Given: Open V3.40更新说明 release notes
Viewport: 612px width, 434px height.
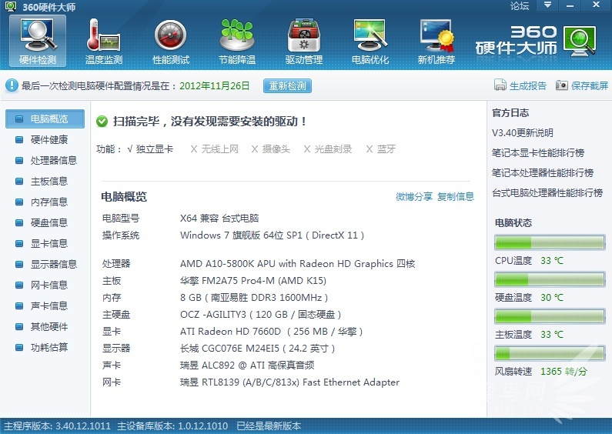Looking at the screenshot, I should tap(522, 132).
